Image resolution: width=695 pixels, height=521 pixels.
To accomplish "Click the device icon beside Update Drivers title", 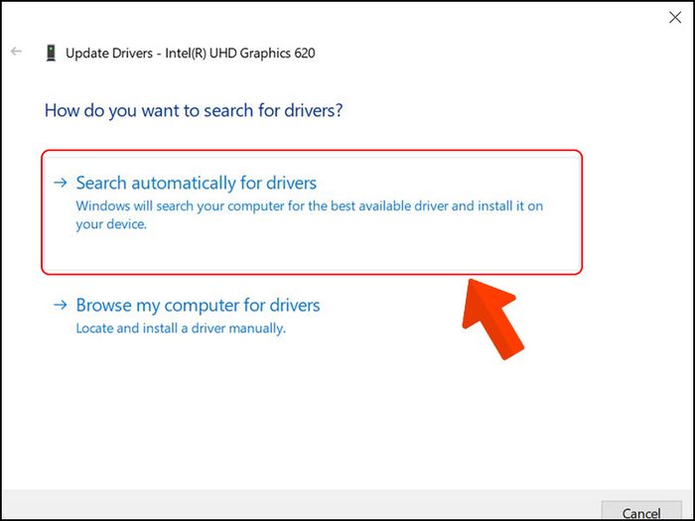I will coord(51,53).
